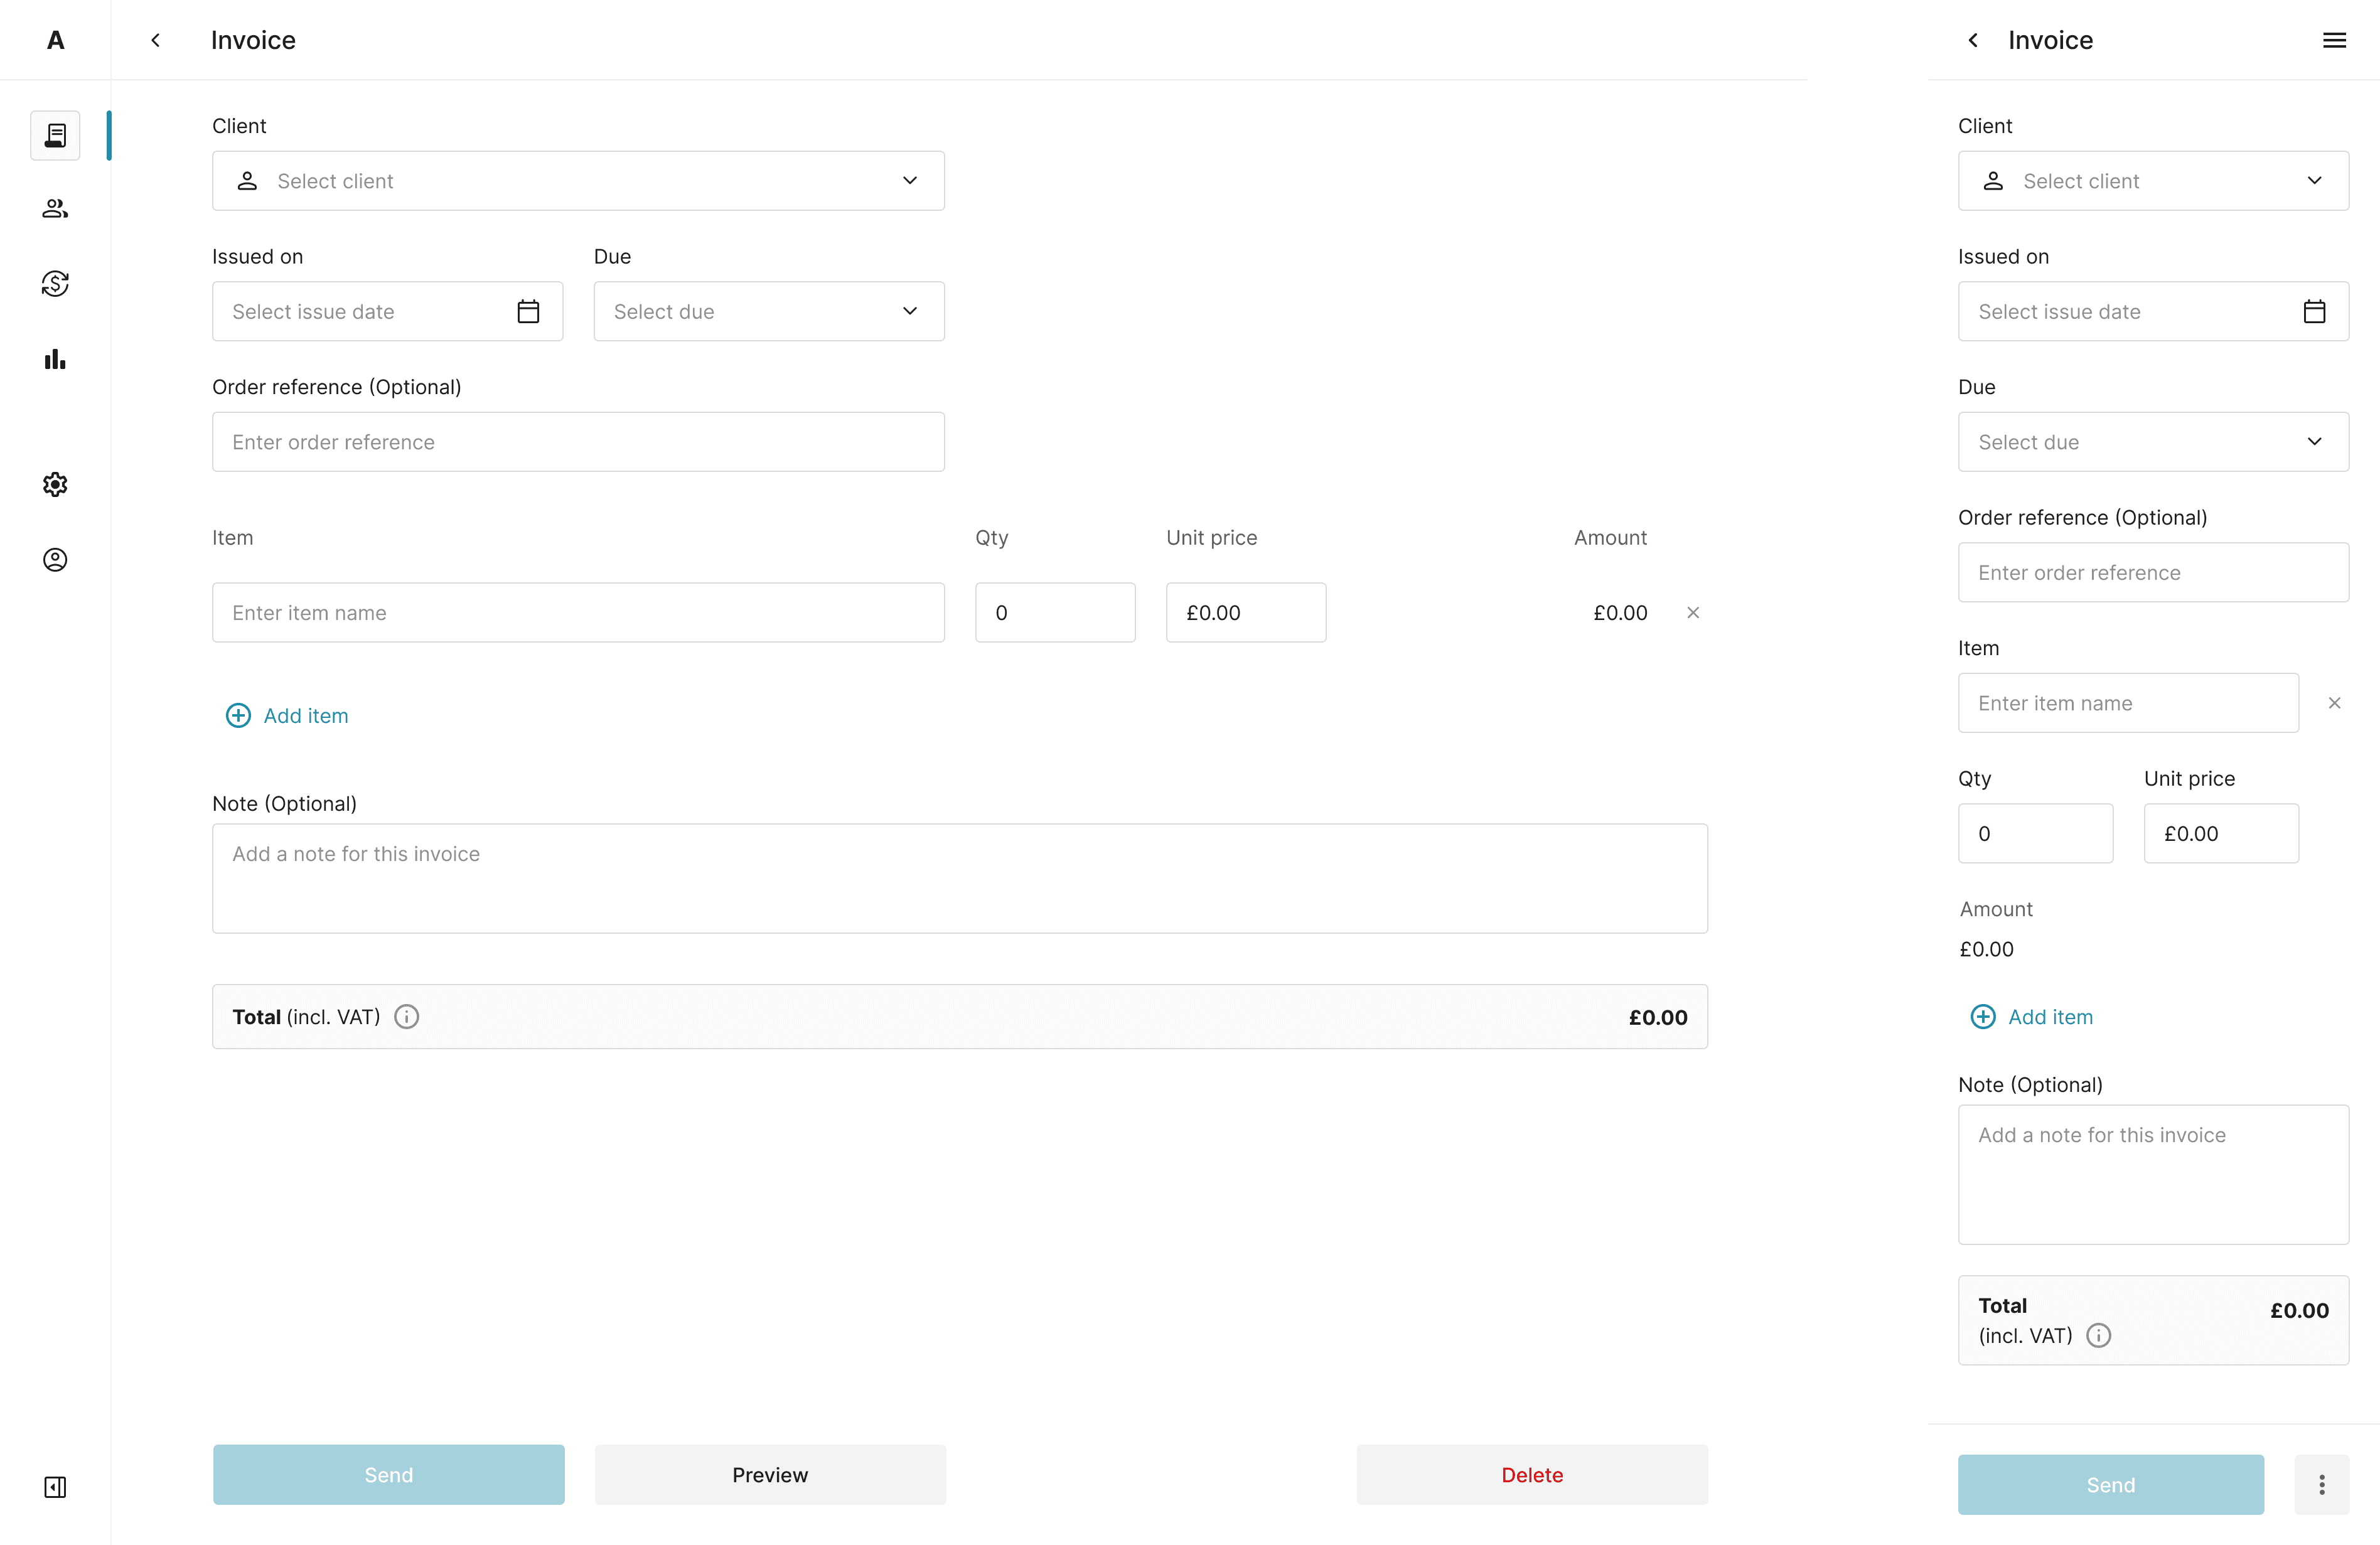Collapse the sidebar panel icon
Screen dimensions: 2380x1545
55,1487
